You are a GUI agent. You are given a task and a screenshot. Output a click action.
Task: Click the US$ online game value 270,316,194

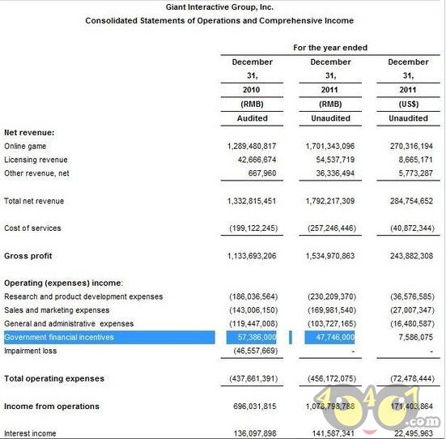411,146
